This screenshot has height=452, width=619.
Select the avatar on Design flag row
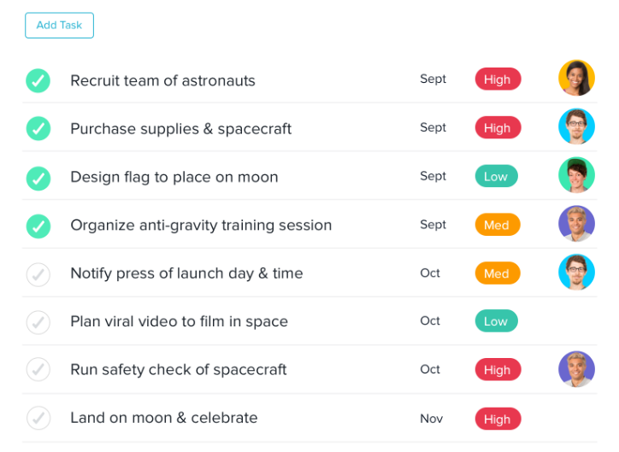(576, 174)
